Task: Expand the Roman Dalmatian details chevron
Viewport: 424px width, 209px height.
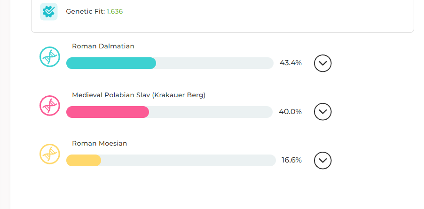Action: [322, 63]
